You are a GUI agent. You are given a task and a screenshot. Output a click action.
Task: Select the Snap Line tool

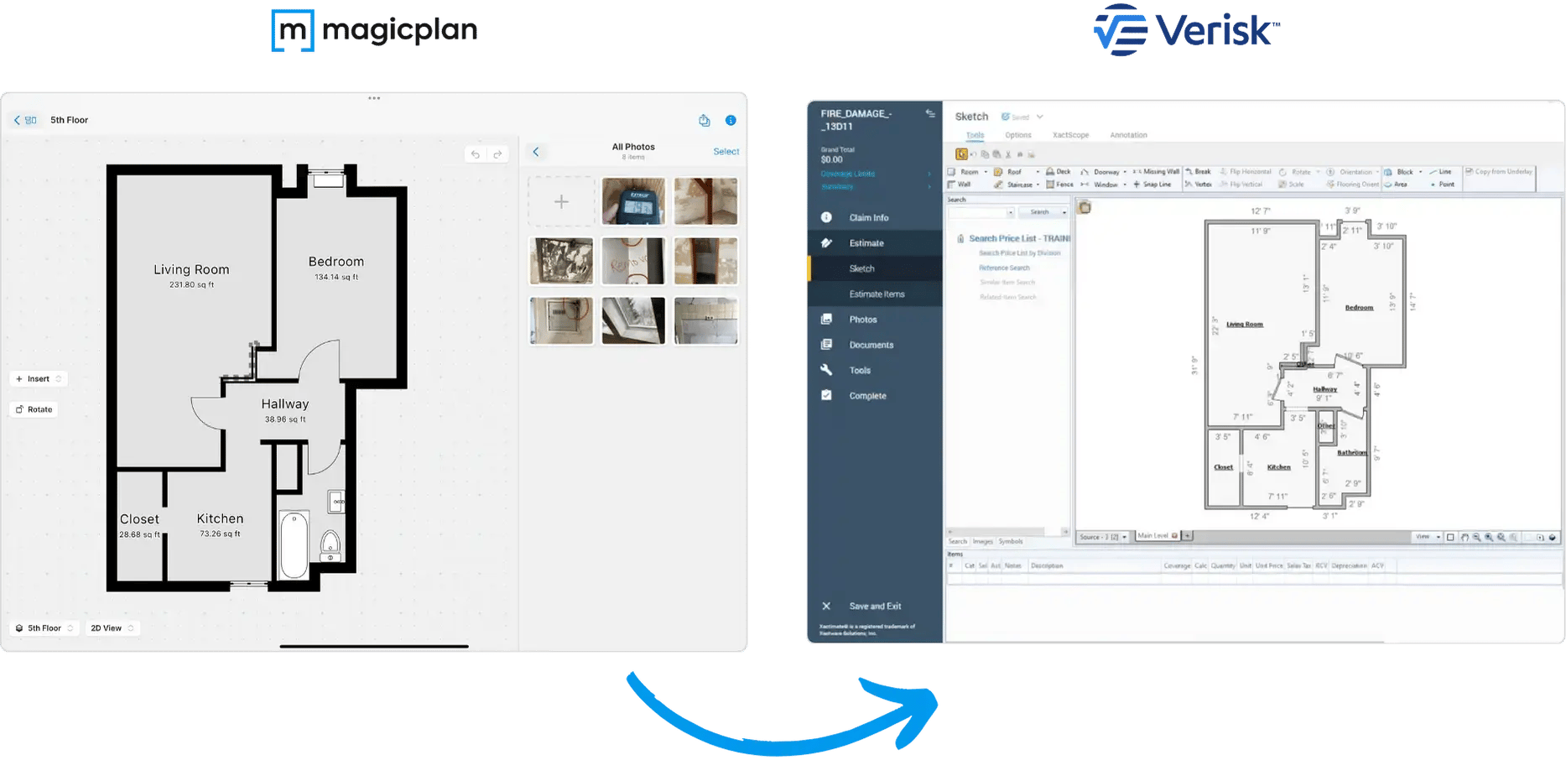[x=1152, y=185]
